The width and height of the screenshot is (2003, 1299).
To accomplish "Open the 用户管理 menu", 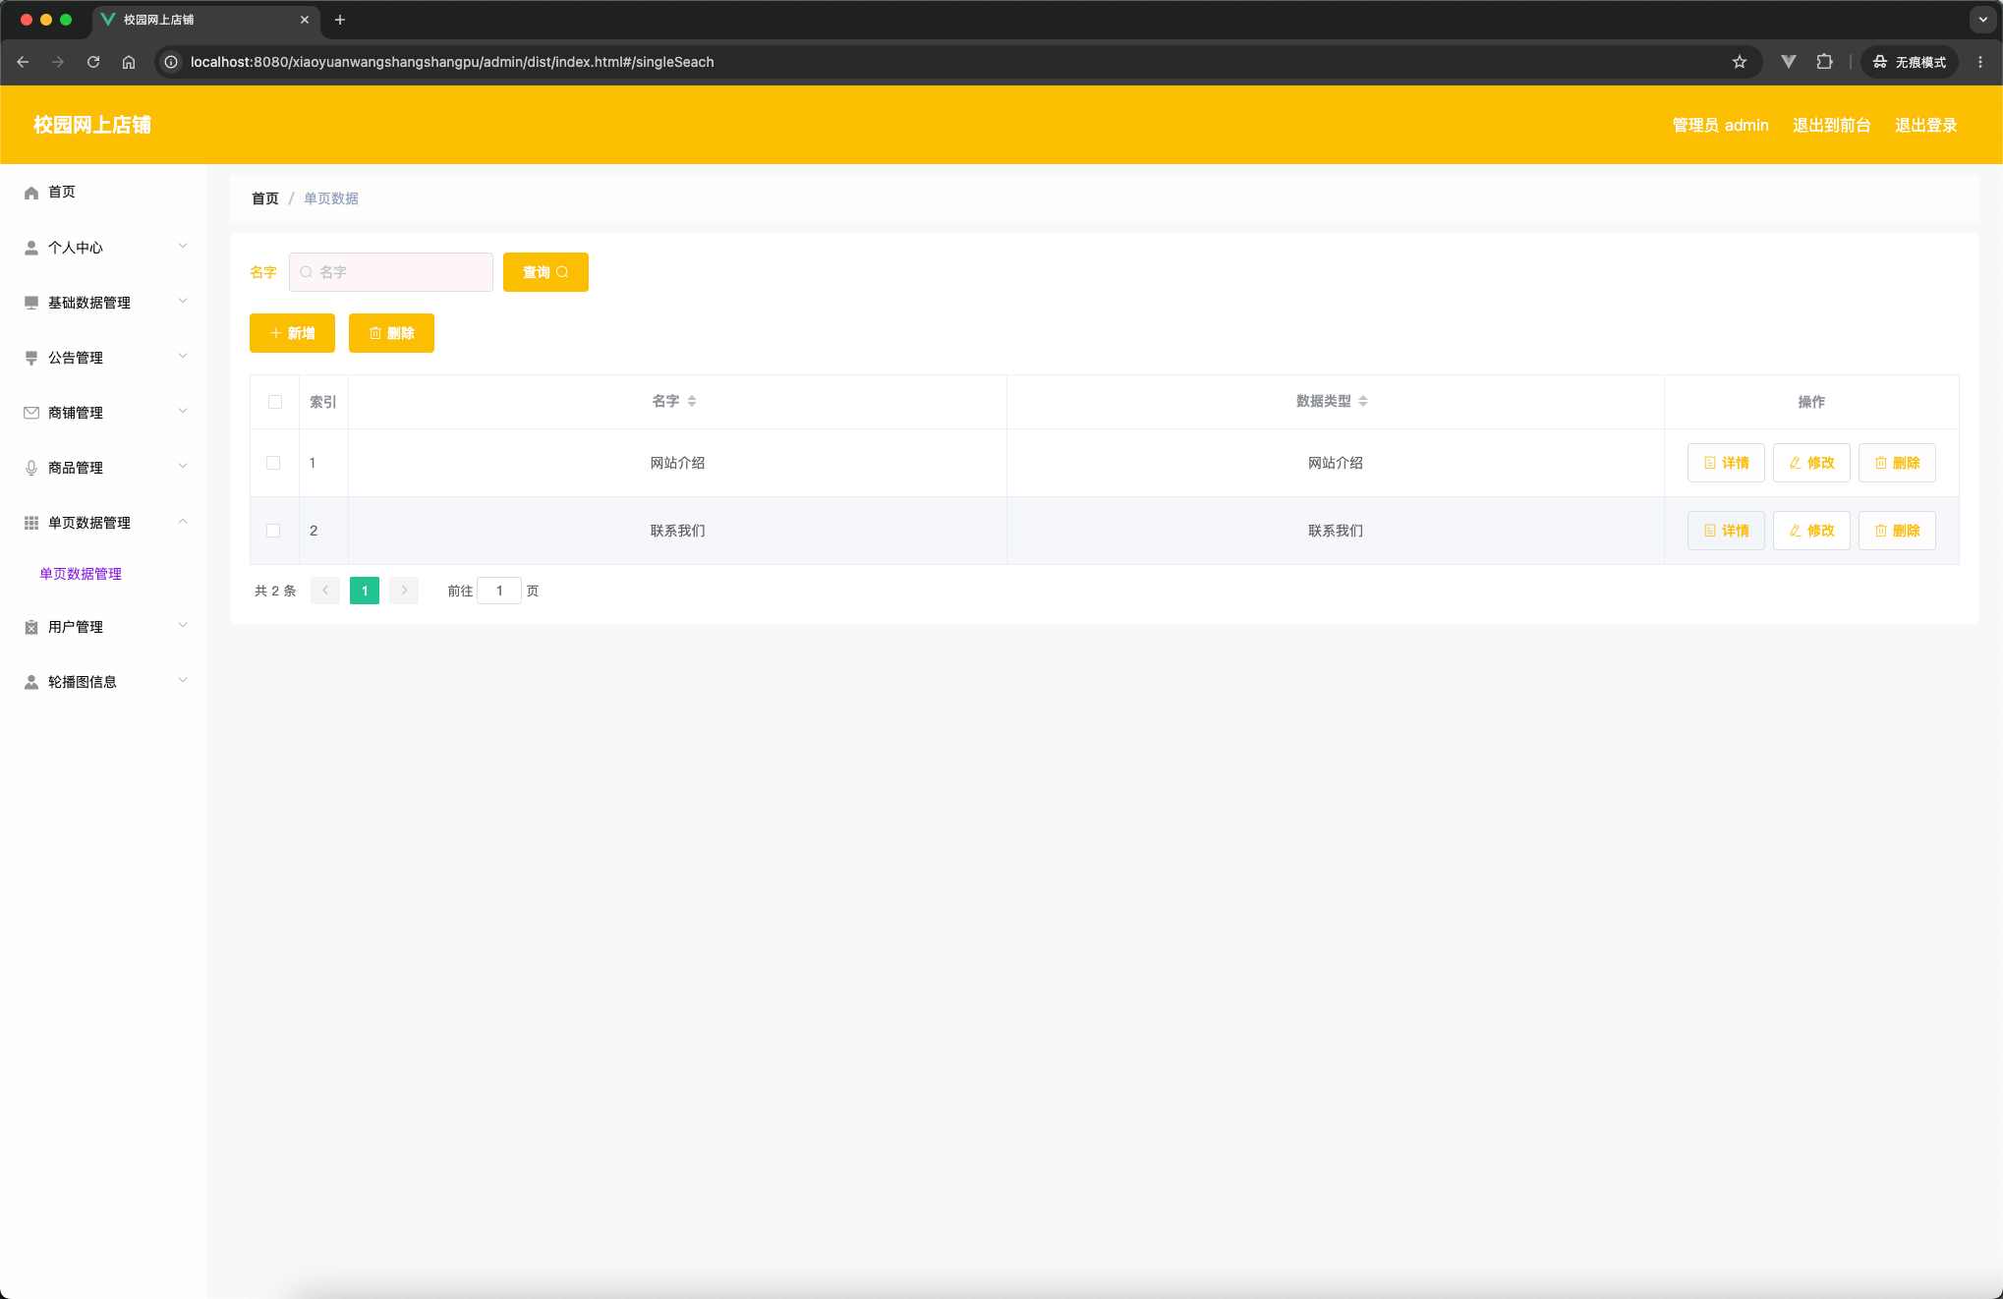I will [103, 627].
